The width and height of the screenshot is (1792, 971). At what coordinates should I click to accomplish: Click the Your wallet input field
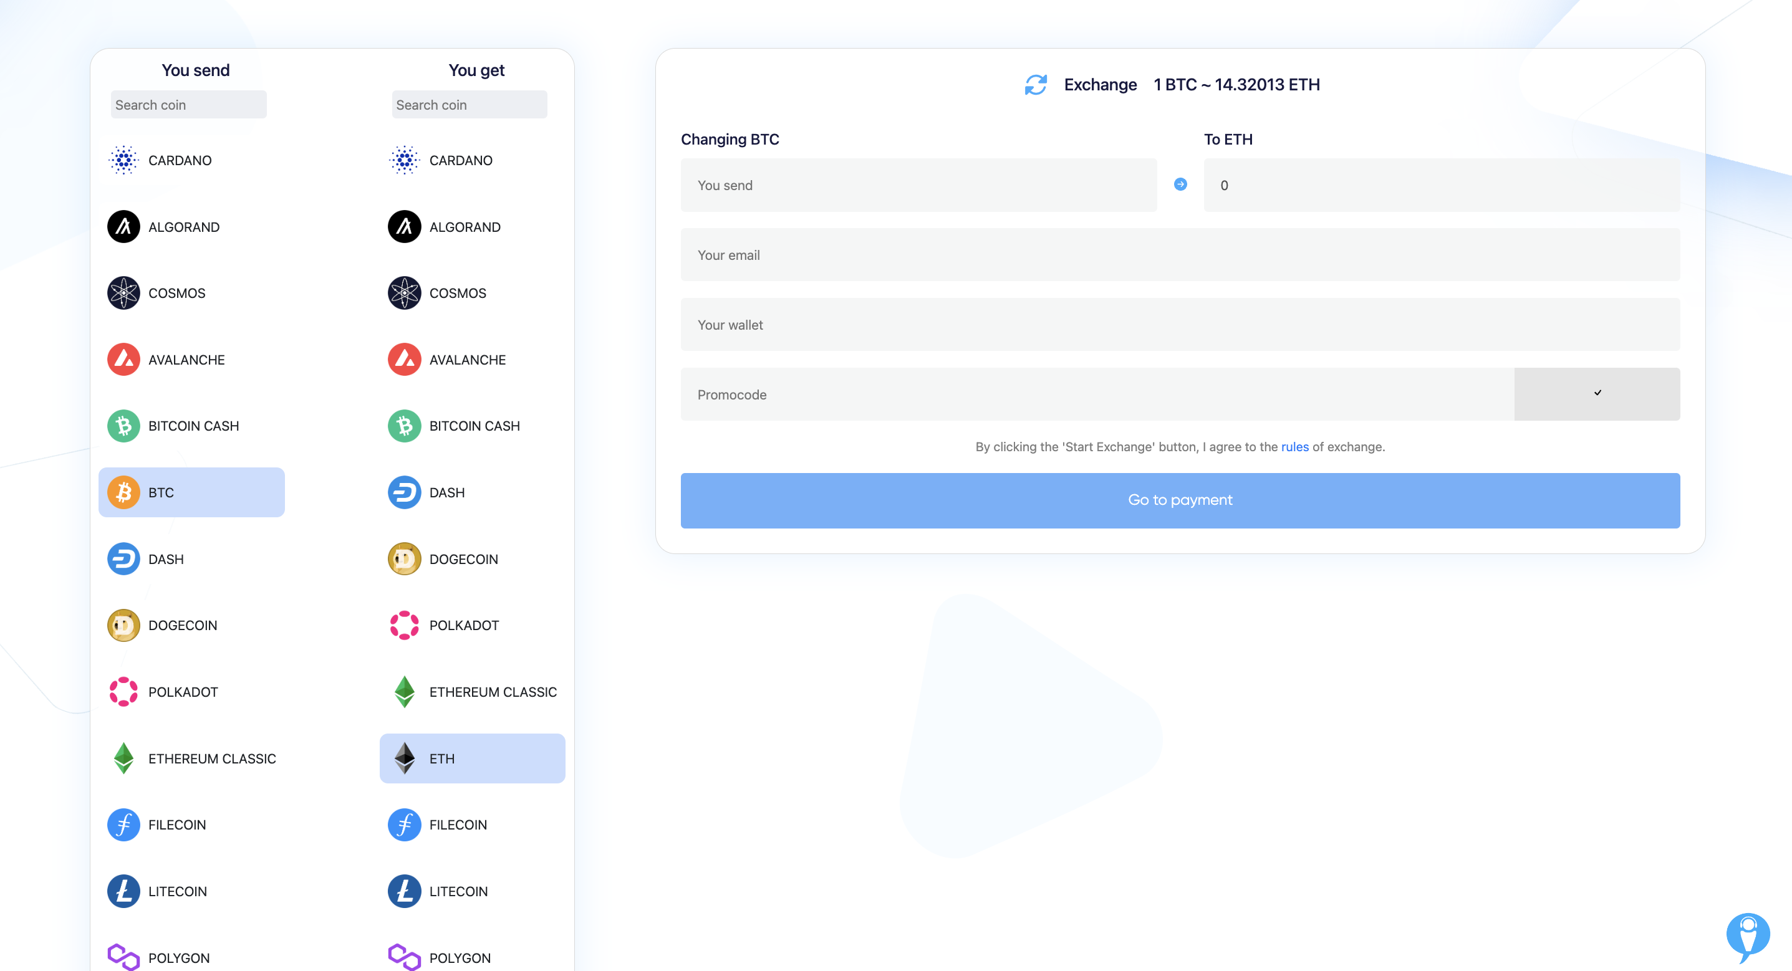point(1180,325)
